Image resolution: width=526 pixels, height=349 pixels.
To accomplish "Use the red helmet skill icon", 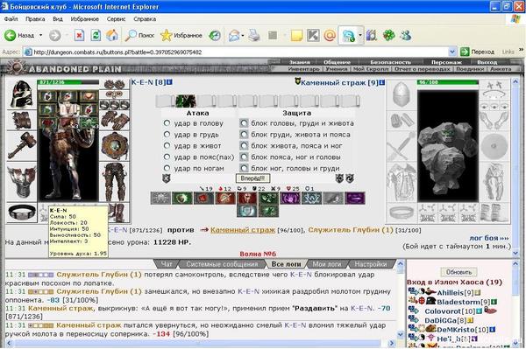I will 247,198.
